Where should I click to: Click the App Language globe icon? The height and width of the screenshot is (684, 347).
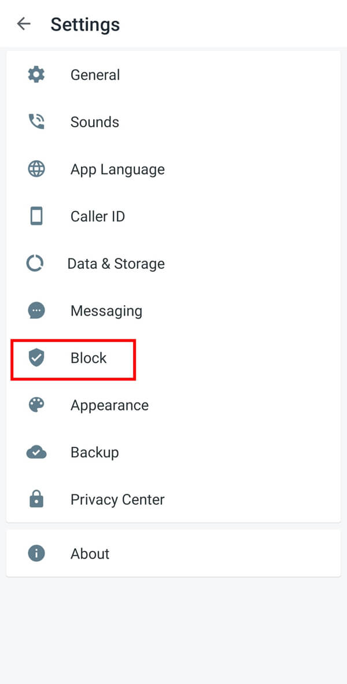tap(36, 169)
